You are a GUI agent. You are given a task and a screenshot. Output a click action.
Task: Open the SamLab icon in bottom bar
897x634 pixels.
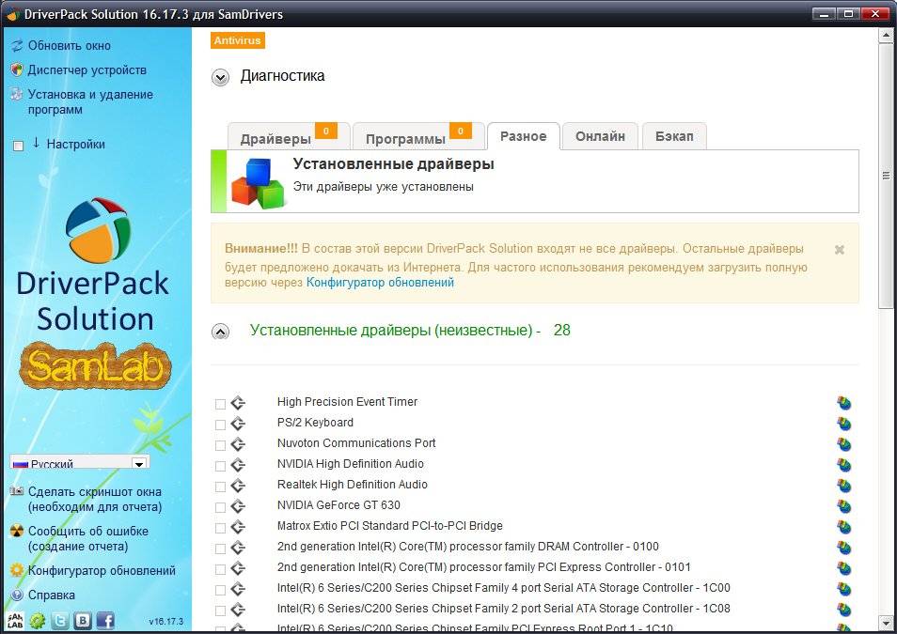coord(15,620)
